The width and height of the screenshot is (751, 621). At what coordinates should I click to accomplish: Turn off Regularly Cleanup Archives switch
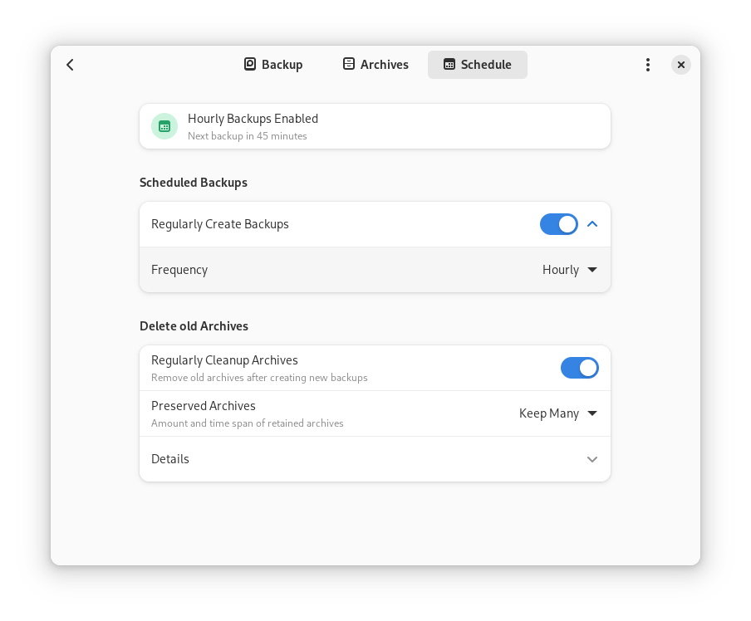pyautogui.click(x=580, y=368)
